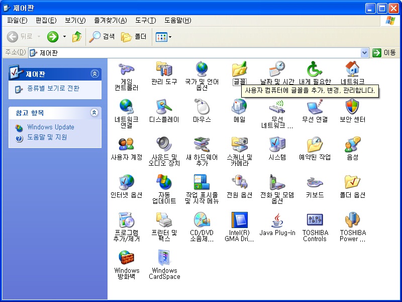Open 무선 네트워크 setup icon
This screenshot has height=302, width=402.
click(x=277, y=107)
